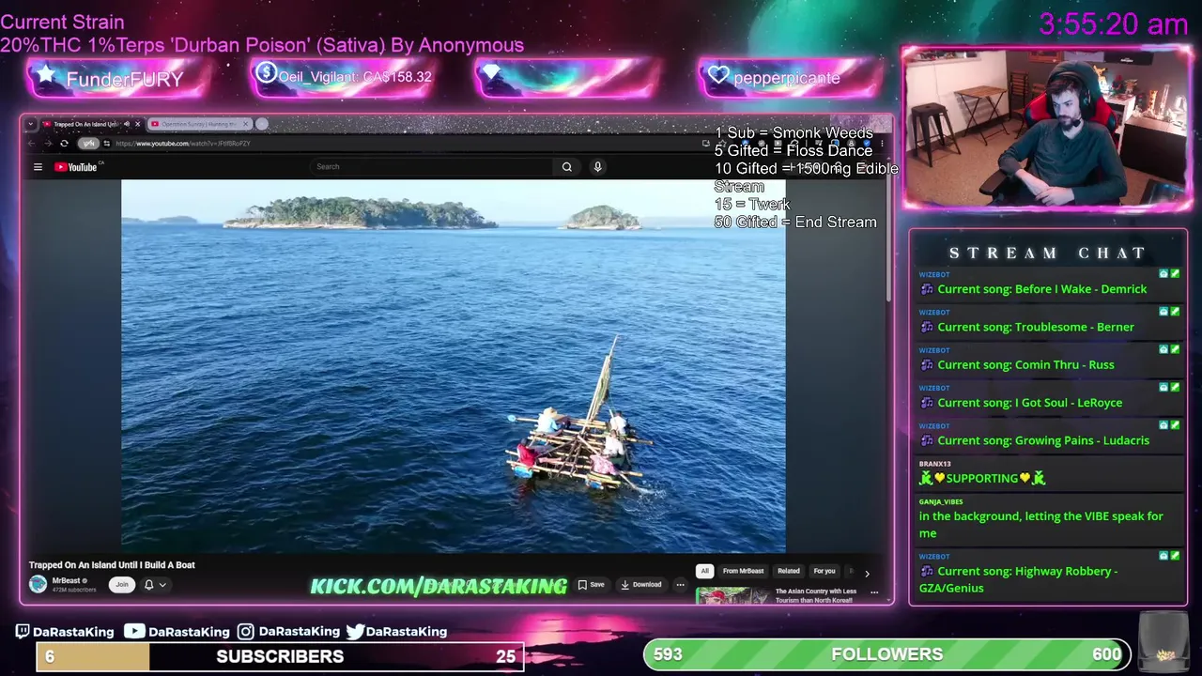Open site info icon beside the URL
Viewport: 1202px width, 676px height.
click(x=107, y=144)
